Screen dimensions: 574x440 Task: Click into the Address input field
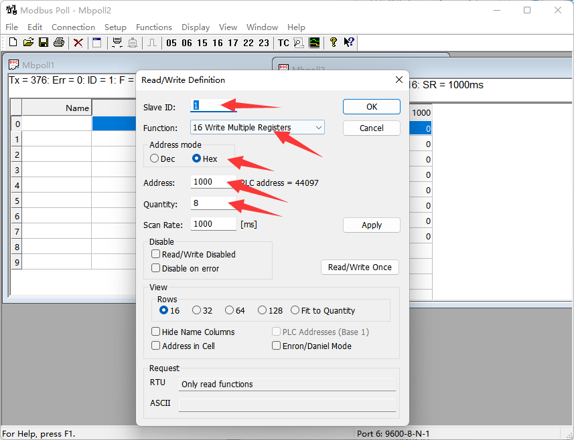tap(214, 182)
